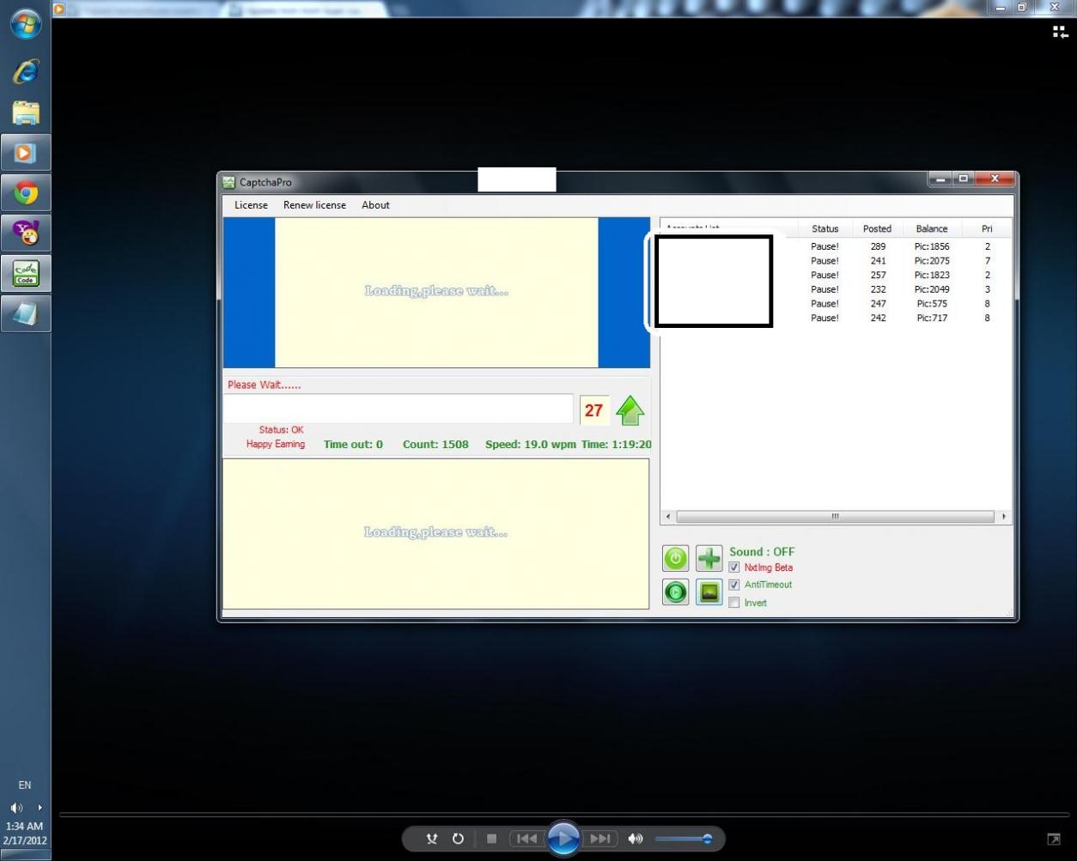Open Internet Explorer from the taskbar
Viewport: 1077px width, 861px height.
[26, 72]
